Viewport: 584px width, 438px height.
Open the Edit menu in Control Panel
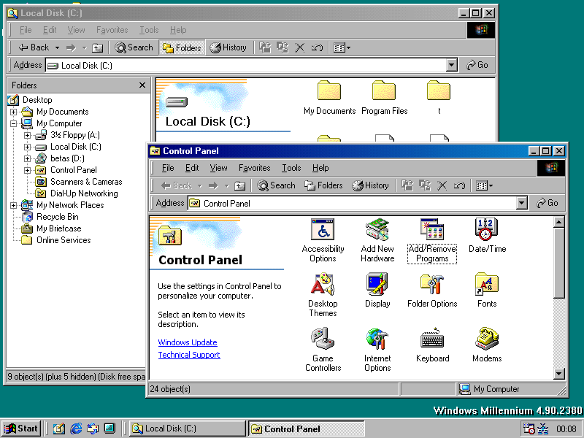point(192,168)
